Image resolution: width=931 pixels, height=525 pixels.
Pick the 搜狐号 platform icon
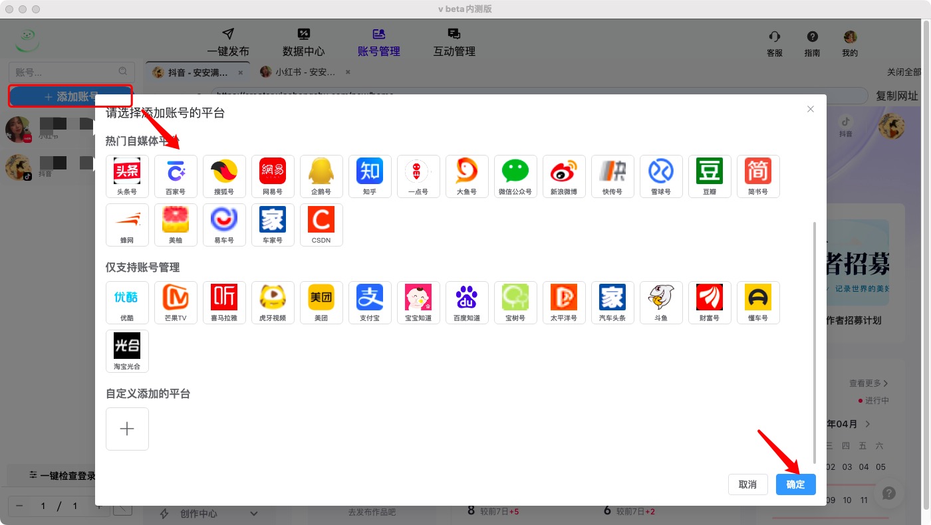pos(224,176)
